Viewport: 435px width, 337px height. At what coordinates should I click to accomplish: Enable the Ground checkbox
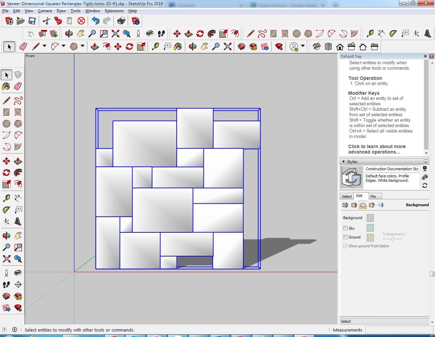tap(346, 237)
